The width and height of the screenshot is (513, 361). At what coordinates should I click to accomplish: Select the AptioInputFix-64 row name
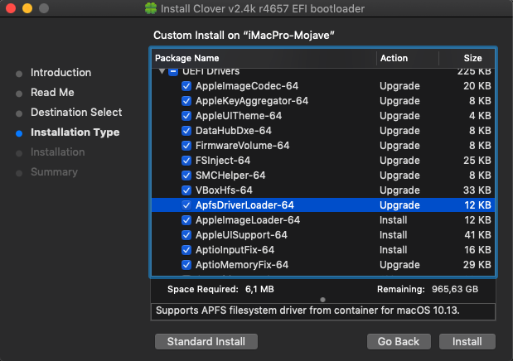(x=235, y=250)
